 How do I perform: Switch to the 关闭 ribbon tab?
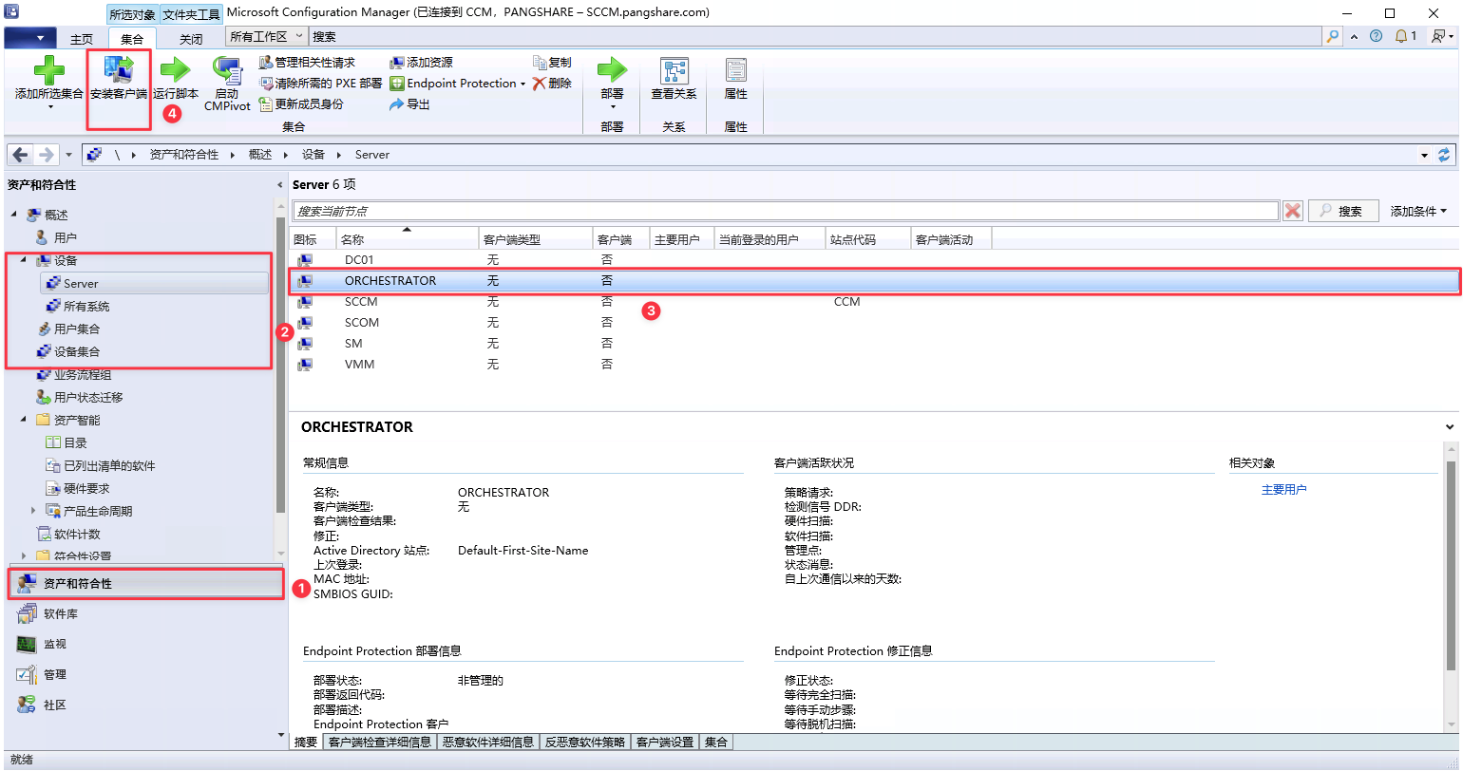coord(191,39)
